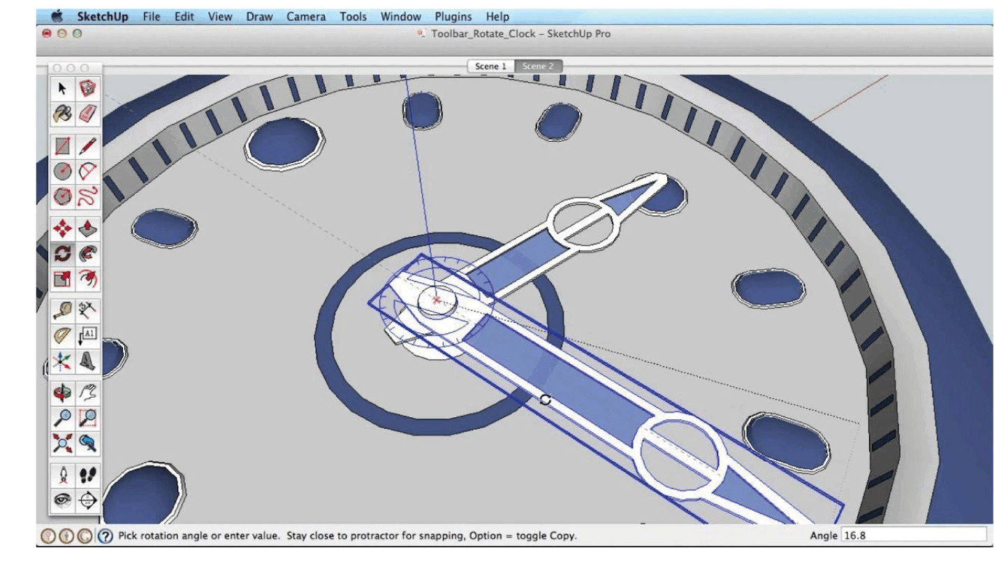Open the Help menu
This screenshot has width=1006, height=566.
tap(497, 16)
